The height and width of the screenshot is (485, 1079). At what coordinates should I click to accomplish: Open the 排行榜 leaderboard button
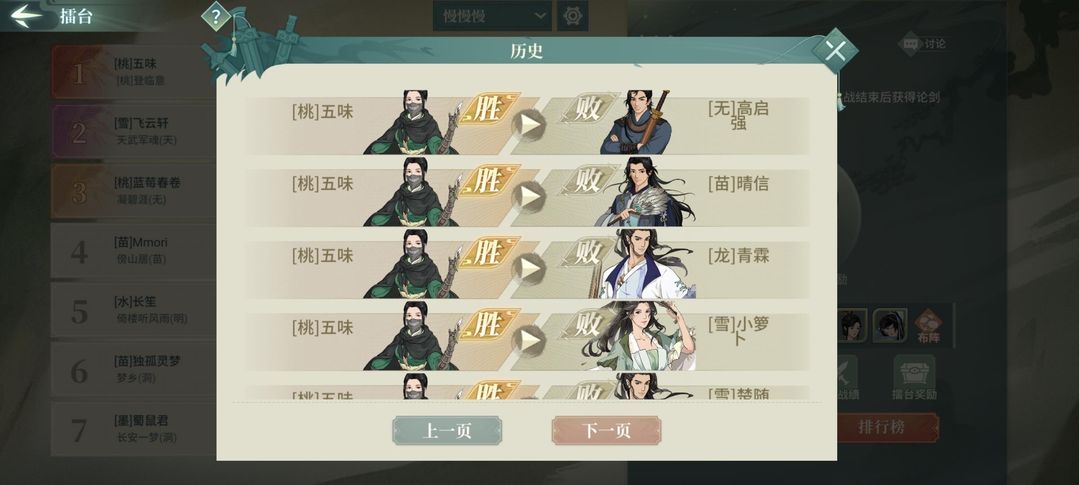click(x=882, y=427)
